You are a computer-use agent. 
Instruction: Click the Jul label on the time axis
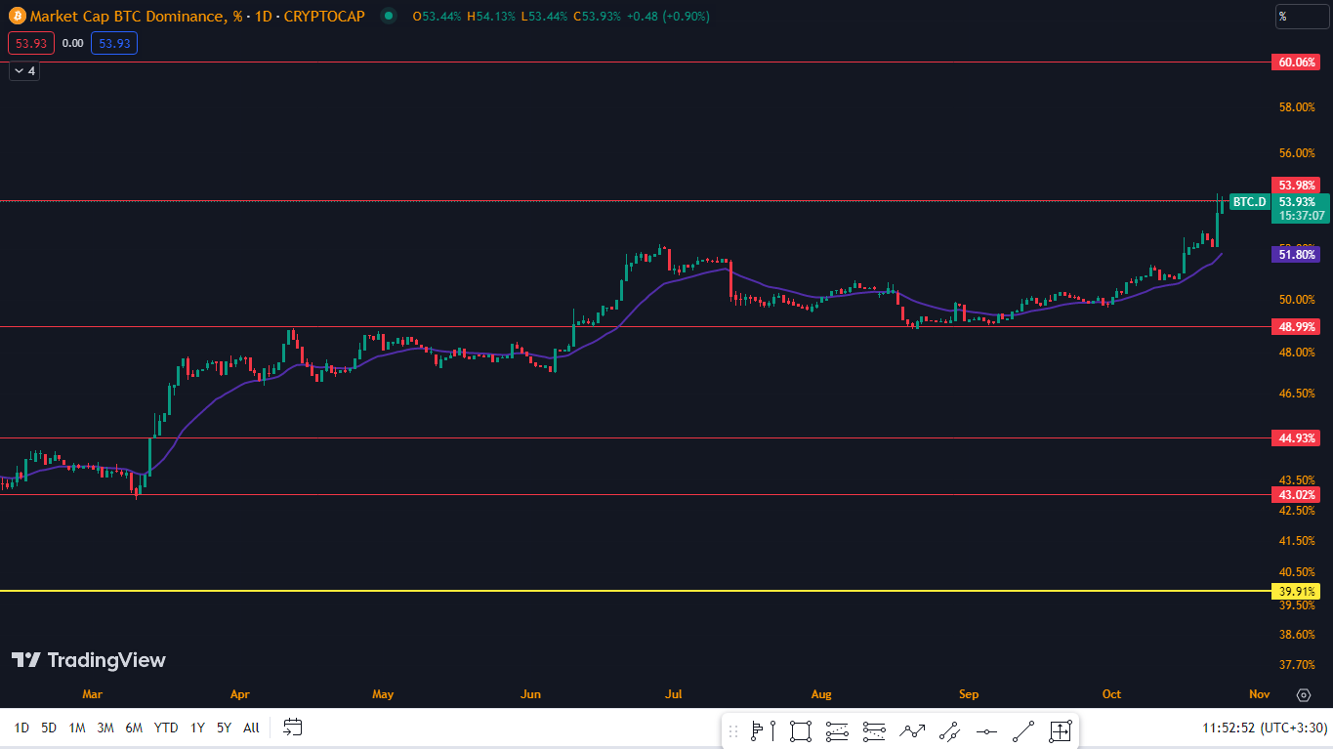coord(673,694)
